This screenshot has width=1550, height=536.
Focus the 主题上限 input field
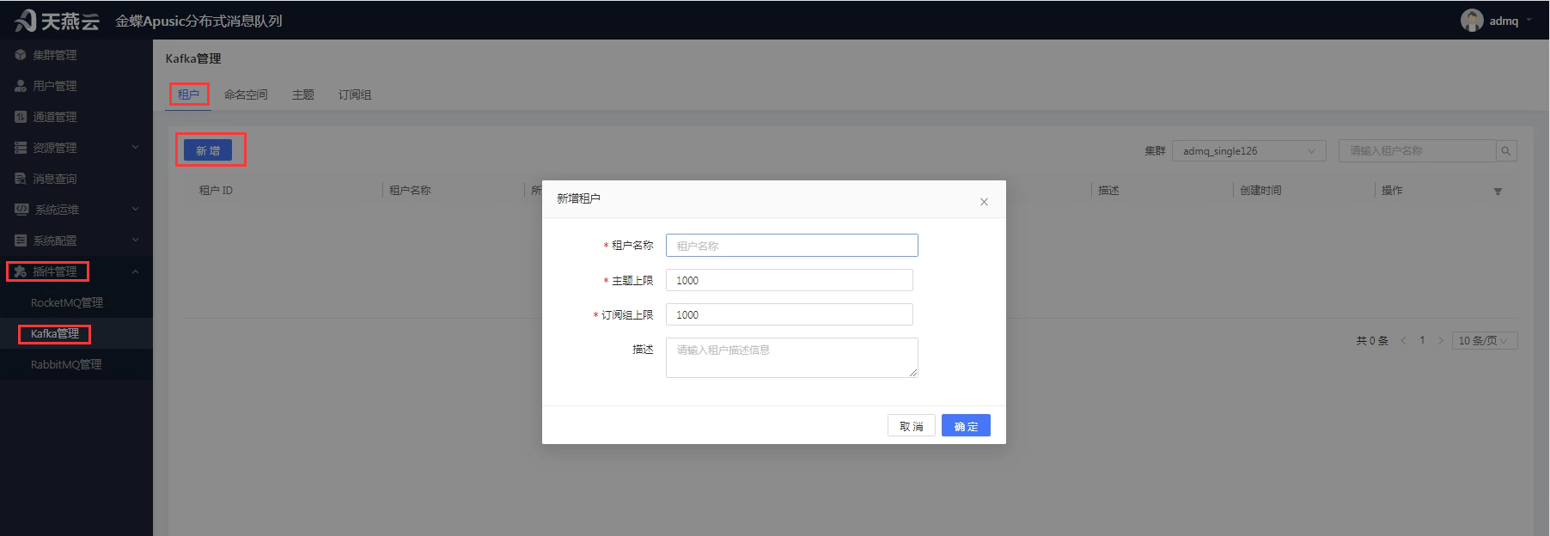pyautogui.click(x=790, y=280)
